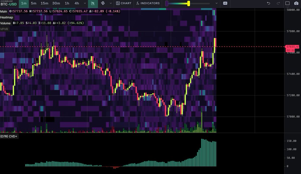Switch to the 5m timeframe

point(33,3)
